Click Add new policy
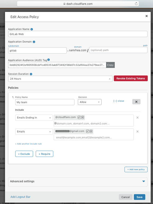 pos(136,169)
